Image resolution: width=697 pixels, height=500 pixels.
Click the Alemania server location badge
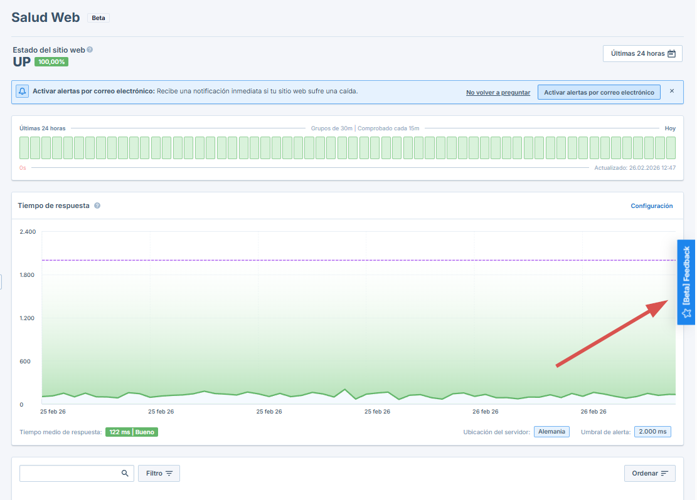point(551,432)
